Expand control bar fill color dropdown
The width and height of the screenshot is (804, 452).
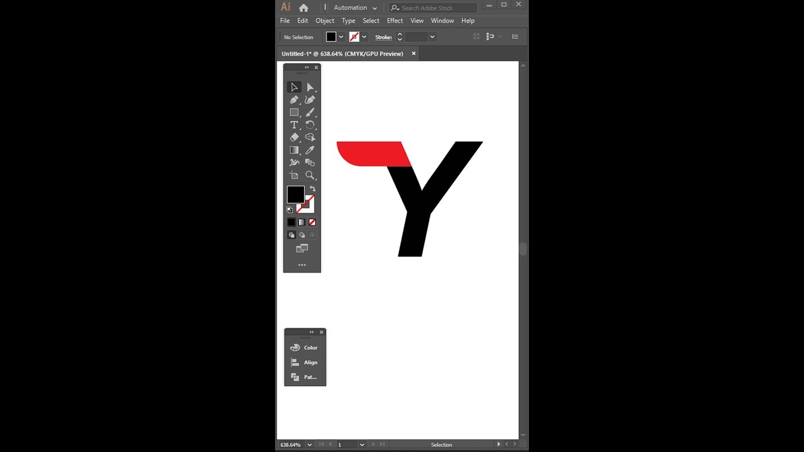pos(341,37)
